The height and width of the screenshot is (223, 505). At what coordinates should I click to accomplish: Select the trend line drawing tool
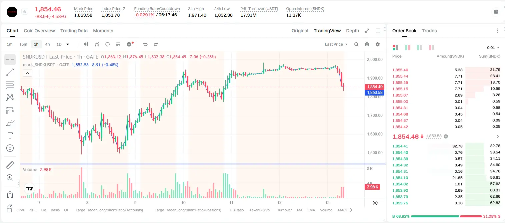point(10,72)
